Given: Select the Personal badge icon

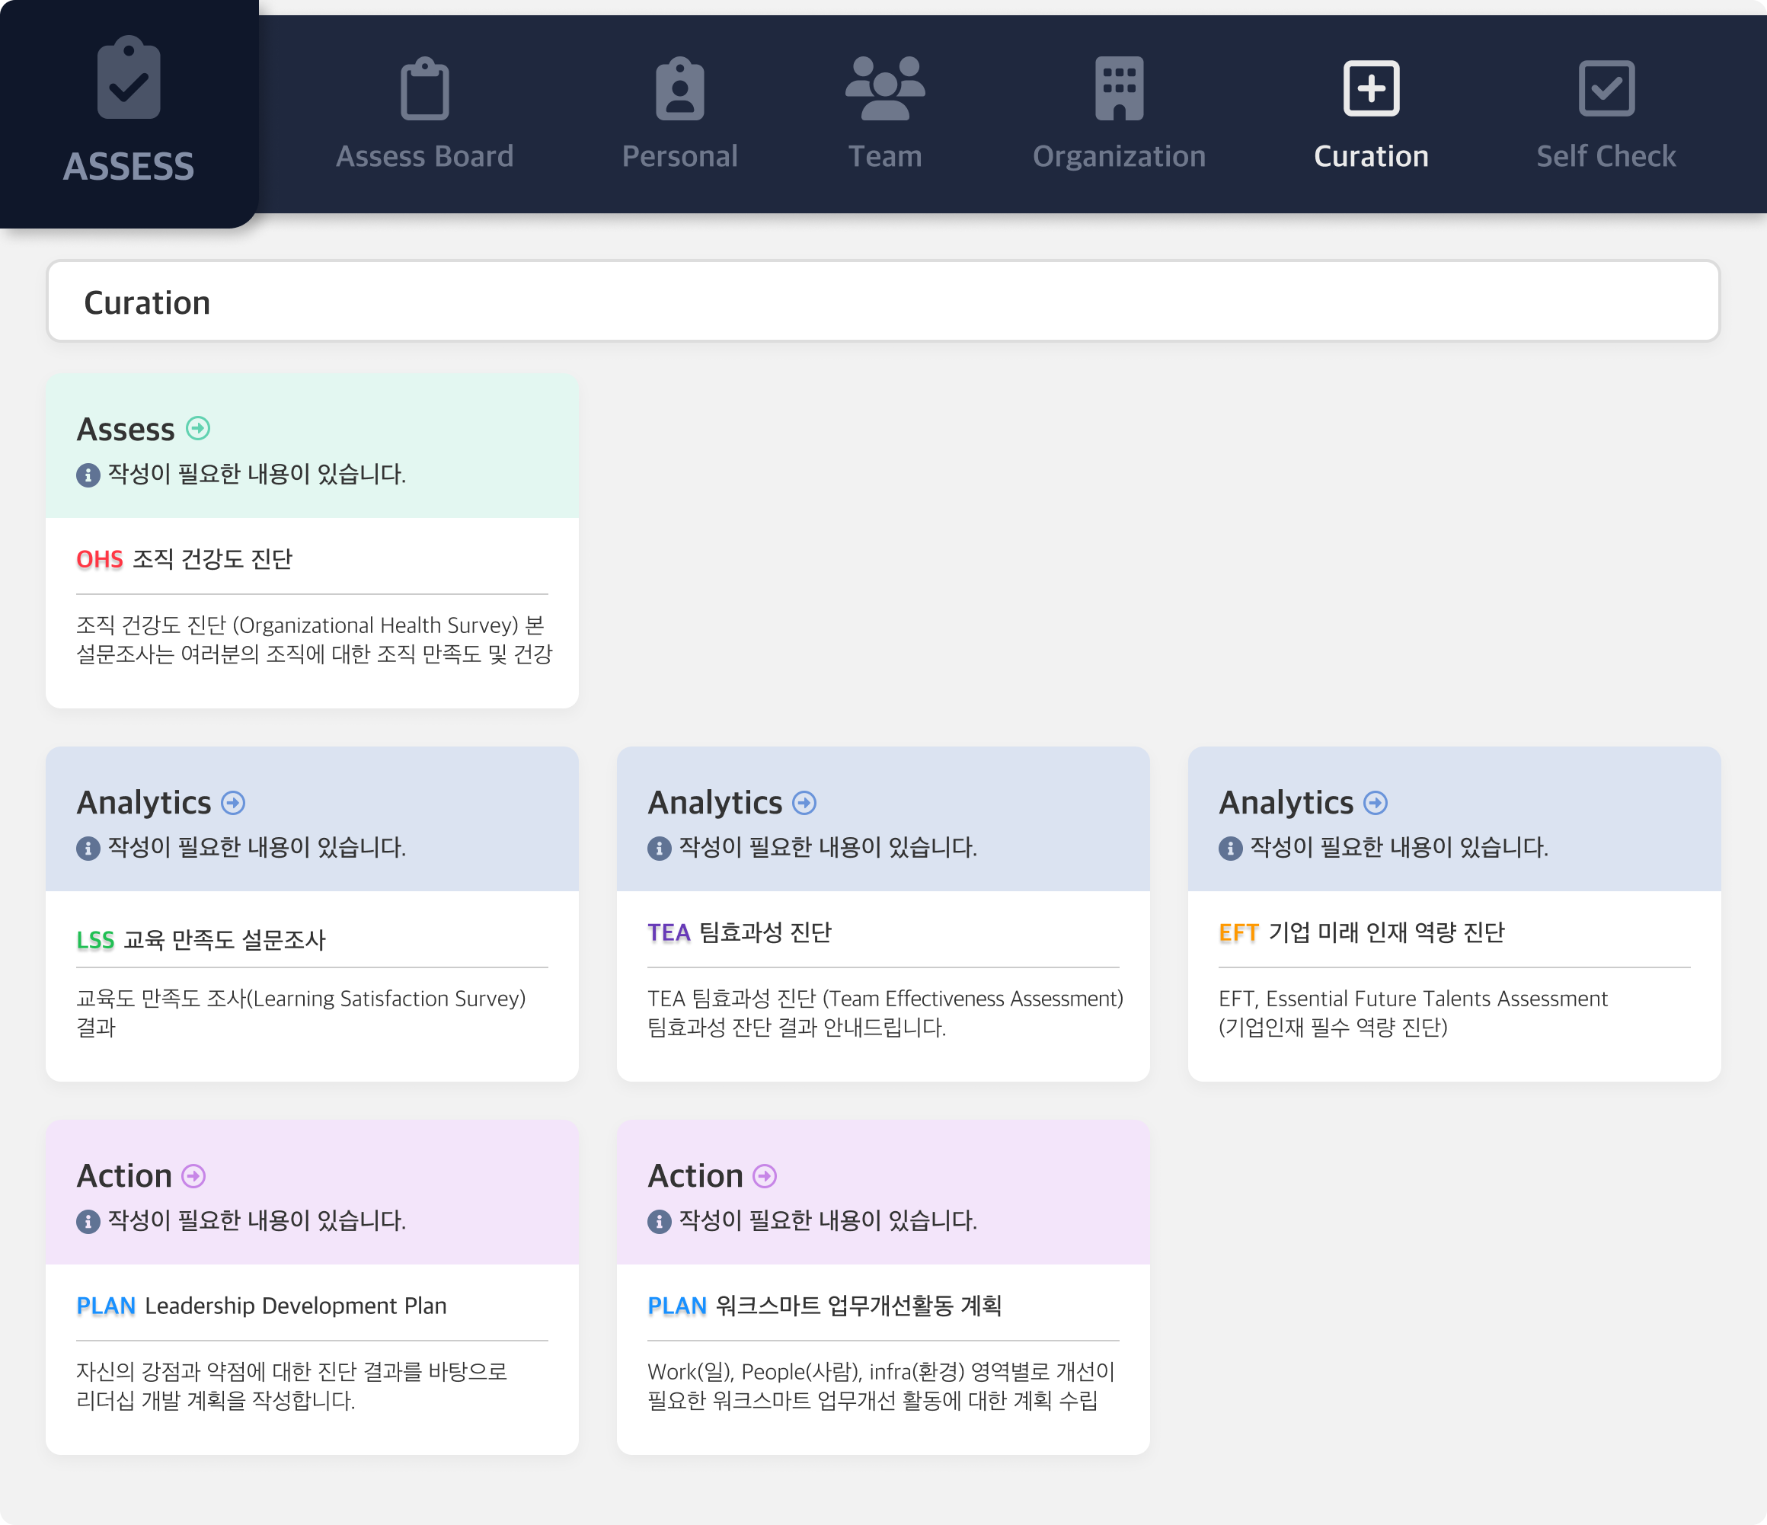Looking at the screenshot, I should [679, 88].
